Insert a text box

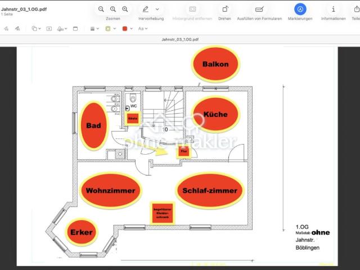point(49,29)
